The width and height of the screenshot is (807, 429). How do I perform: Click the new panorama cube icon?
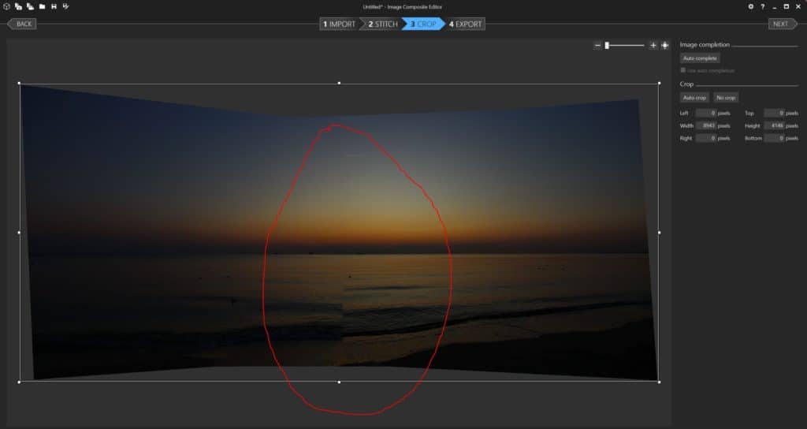7,6
